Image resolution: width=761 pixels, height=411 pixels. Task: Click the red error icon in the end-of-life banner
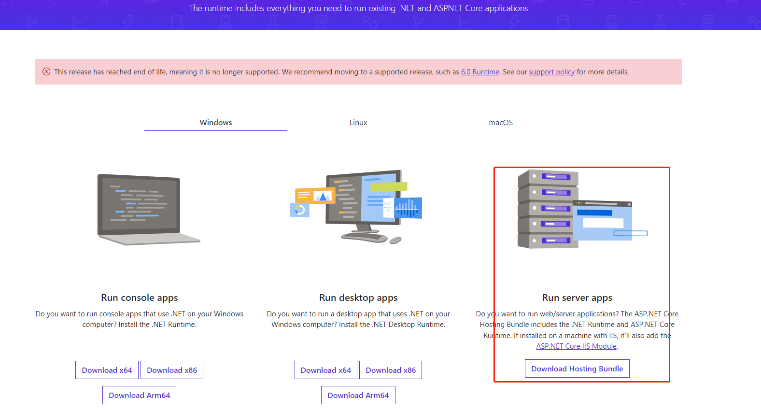(x=46, y=72)
